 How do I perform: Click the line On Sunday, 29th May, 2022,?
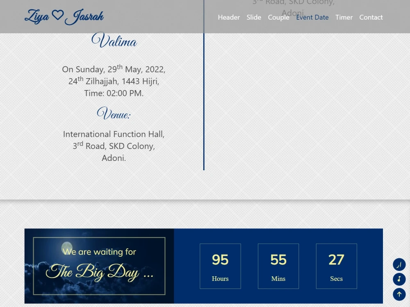[114, 69]
